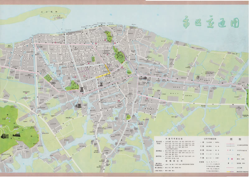Select the "六路" bus route entry
249x177 pixels.
point(201,158)
